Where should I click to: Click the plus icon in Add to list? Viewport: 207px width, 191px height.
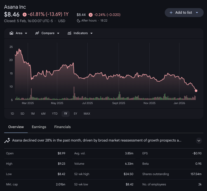click(171, 13)
